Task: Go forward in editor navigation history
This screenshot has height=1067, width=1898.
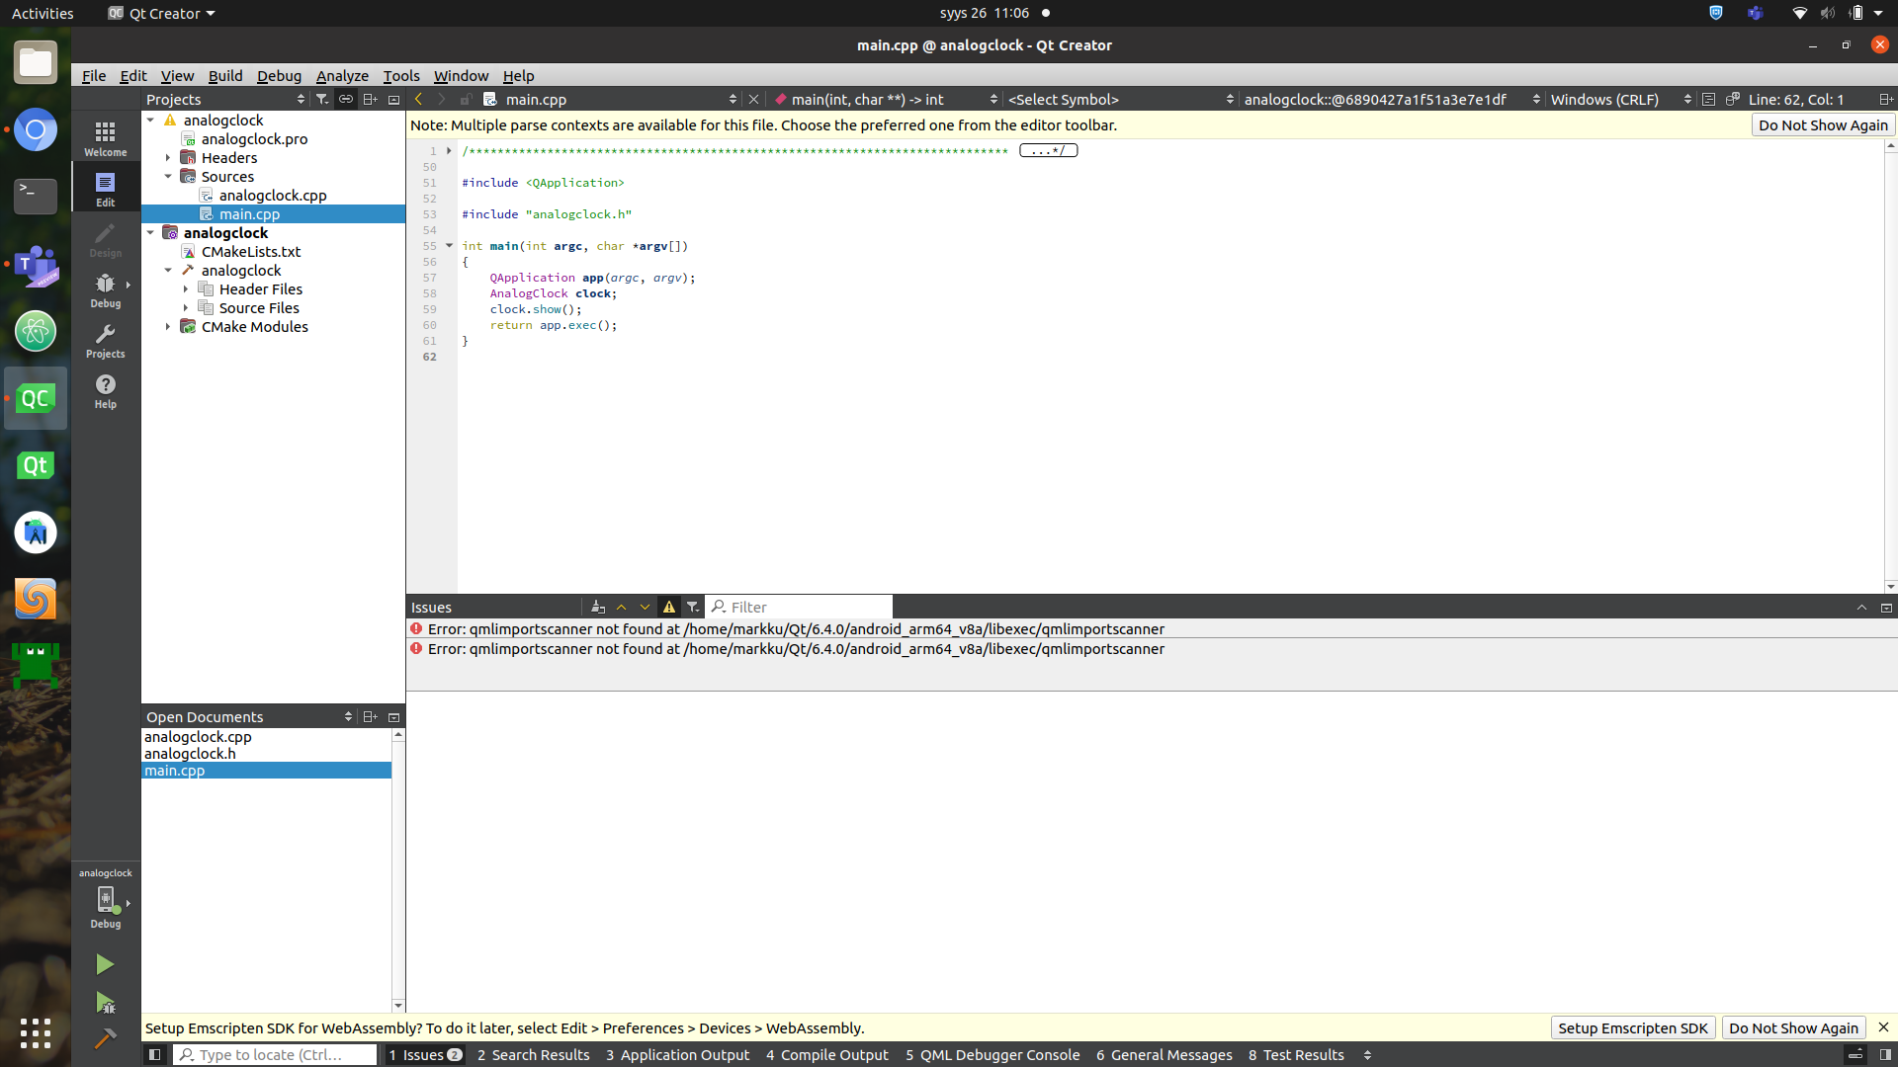Action: pyautogui.click(x=442, y=99)
